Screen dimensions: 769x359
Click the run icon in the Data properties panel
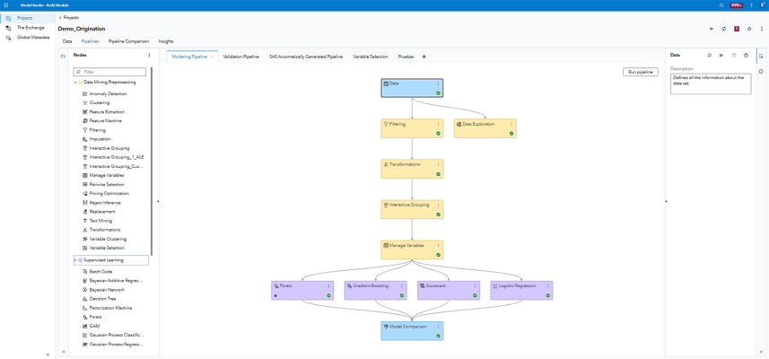click(x=721, y=56)
